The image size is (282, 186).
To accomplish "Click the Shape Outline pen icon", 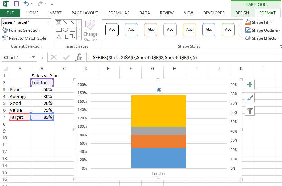I will [x=248, y=30].
